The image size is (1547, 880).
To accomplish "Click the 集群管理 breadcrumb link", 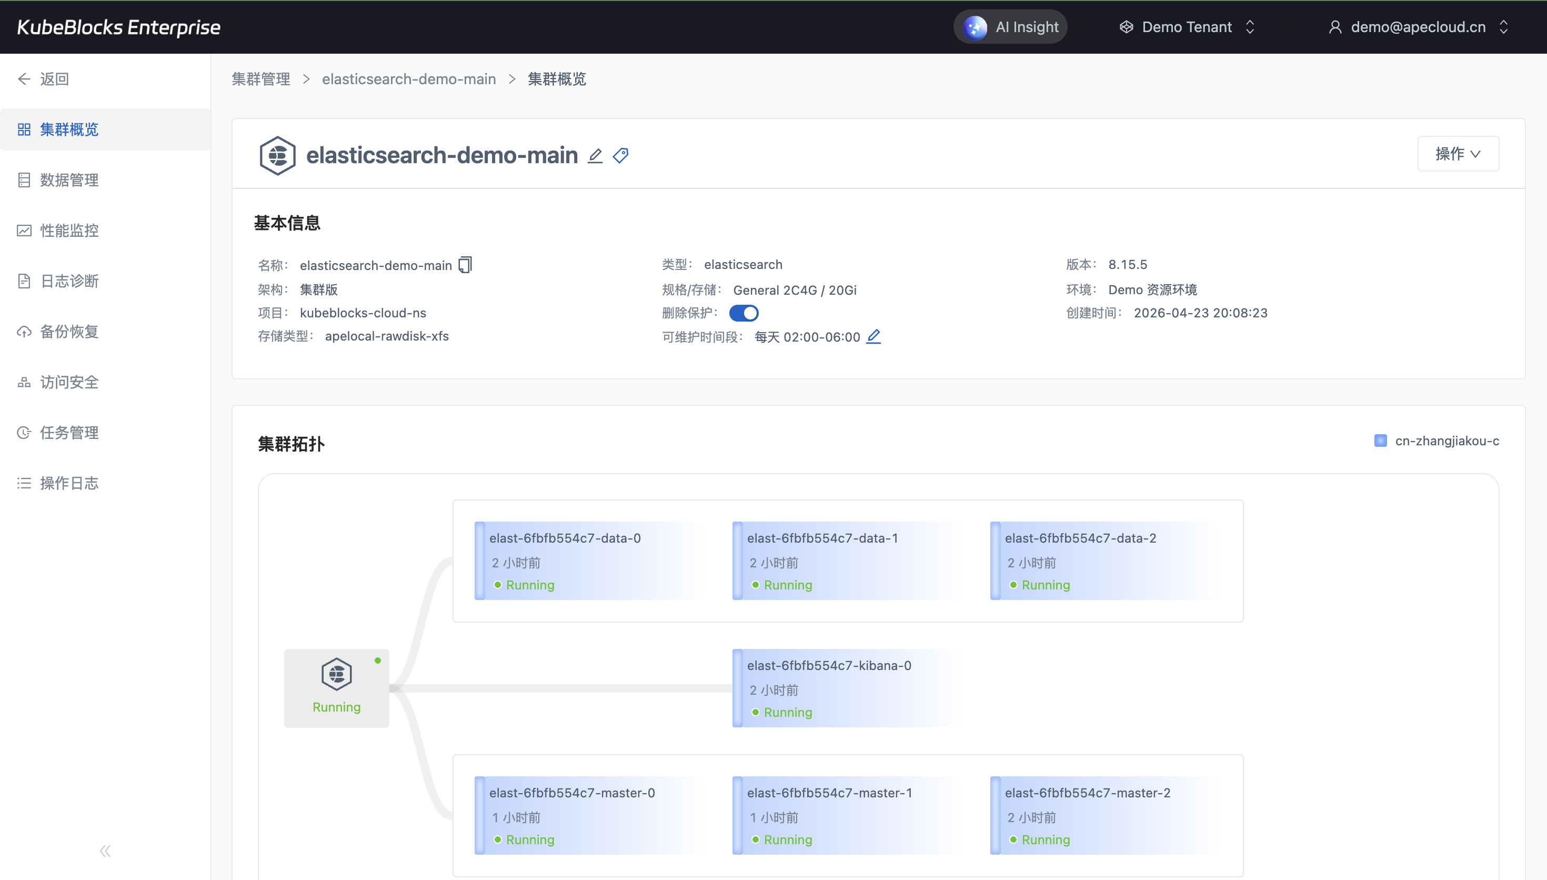I will click(261, 79).
